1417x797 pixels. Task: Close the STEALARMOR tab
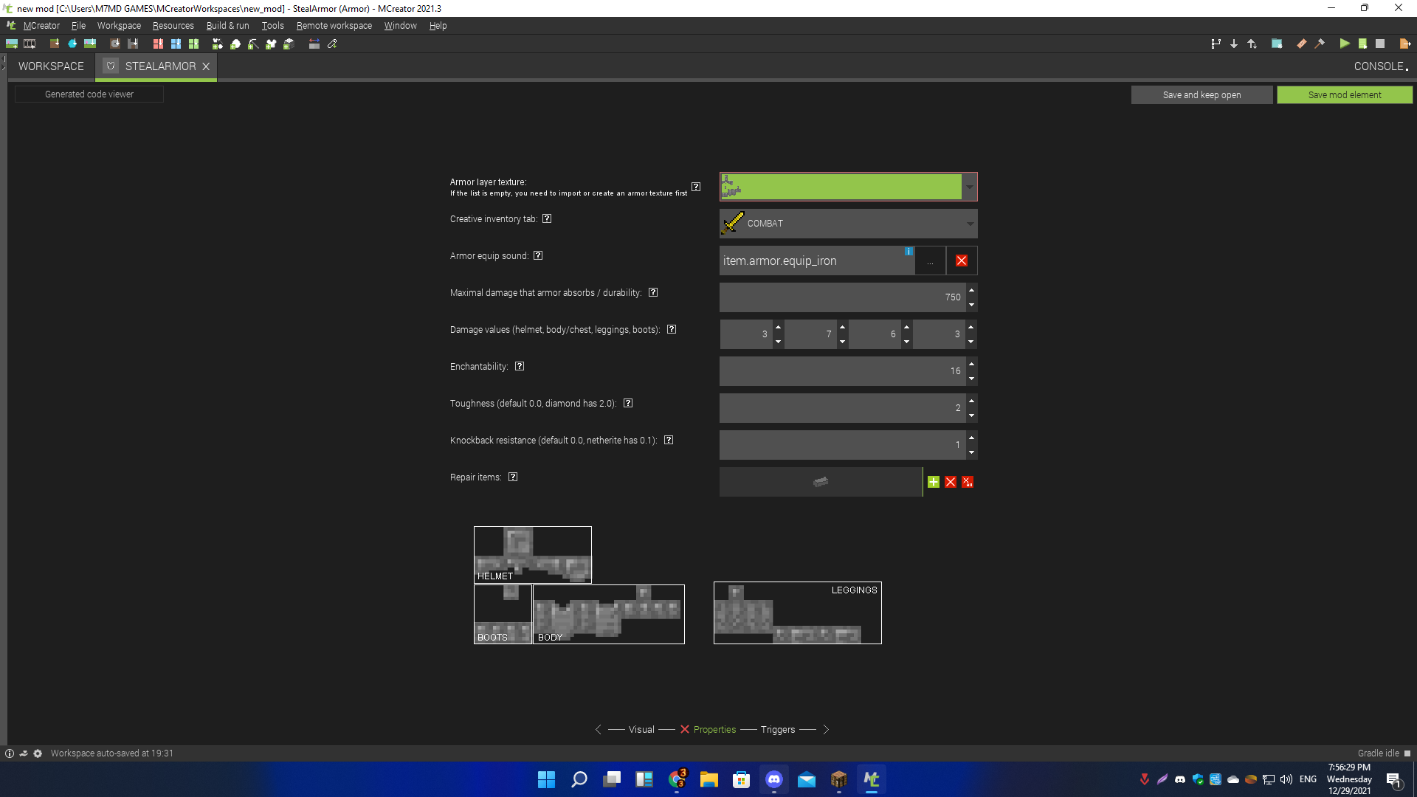[206, 66]
